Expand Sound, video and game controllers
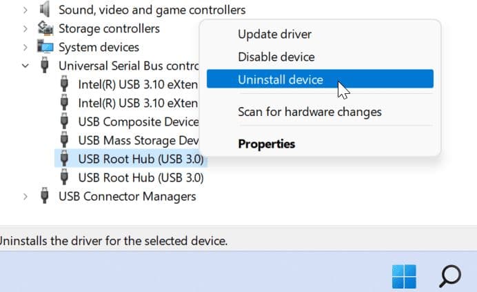This screenshot has width=477, height=292. [x=25, y=10]
